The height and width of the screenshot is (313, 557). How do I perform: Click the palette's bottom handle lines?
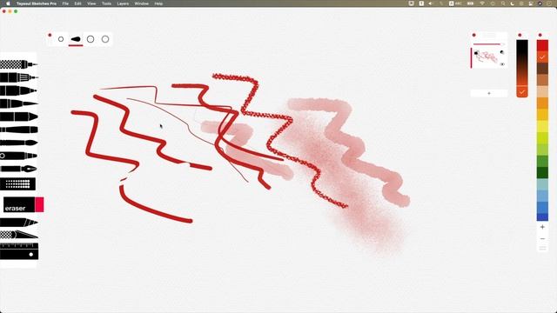pyautogui.click(x=542, y=249)
